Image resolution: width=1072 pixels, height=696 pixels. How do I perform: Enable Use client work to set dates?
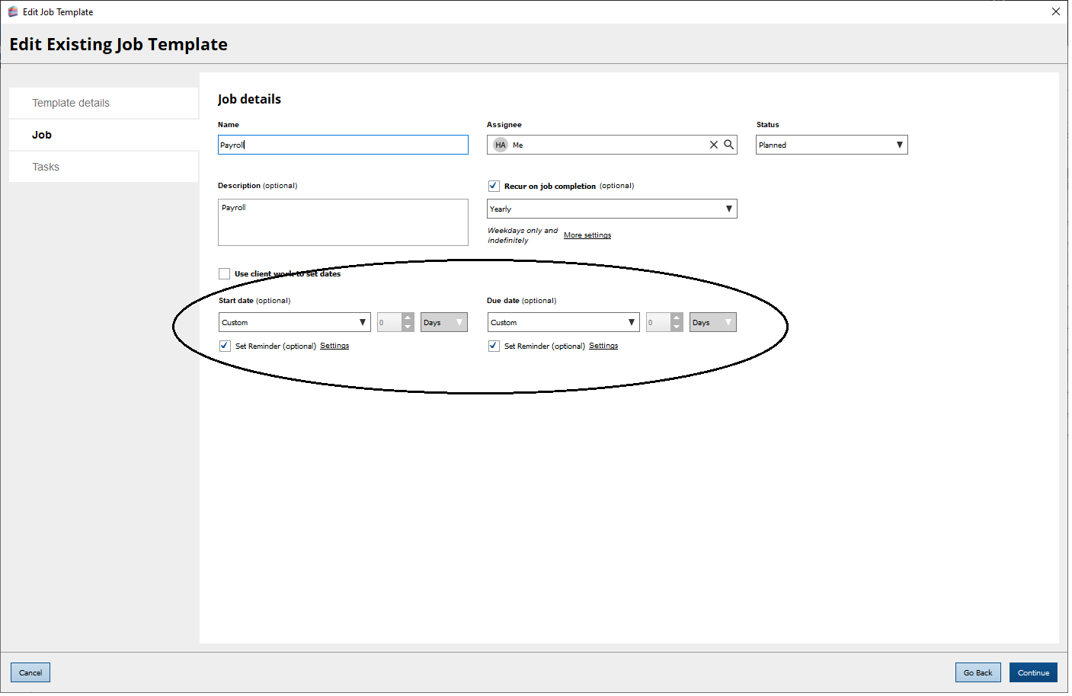(x=224, y=273)
